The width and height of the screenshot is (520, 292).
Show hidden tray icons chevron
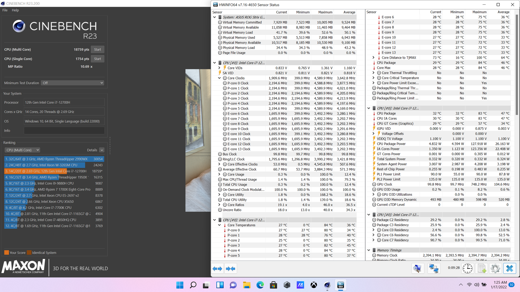point(461,285)
